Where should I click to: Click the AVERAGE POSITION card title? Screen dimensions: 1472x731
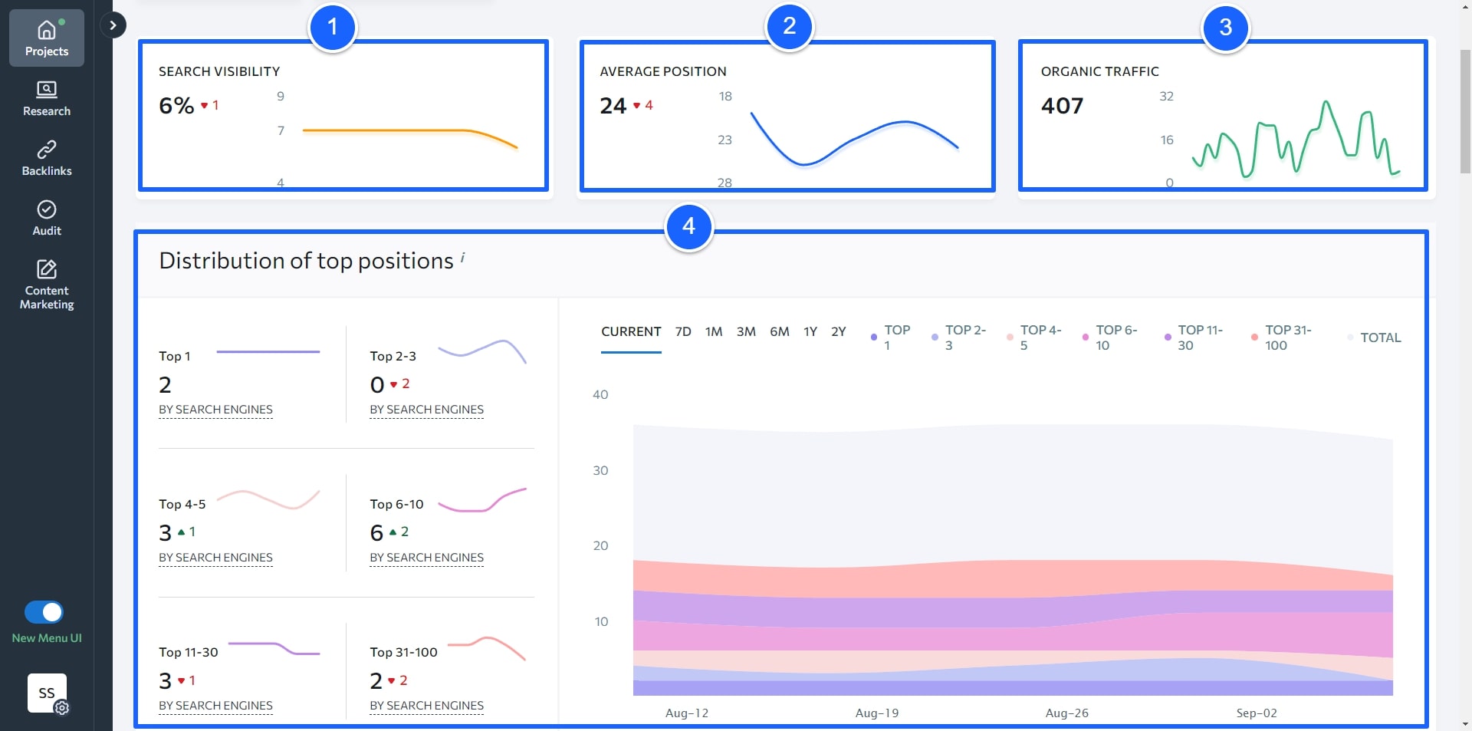663,71
